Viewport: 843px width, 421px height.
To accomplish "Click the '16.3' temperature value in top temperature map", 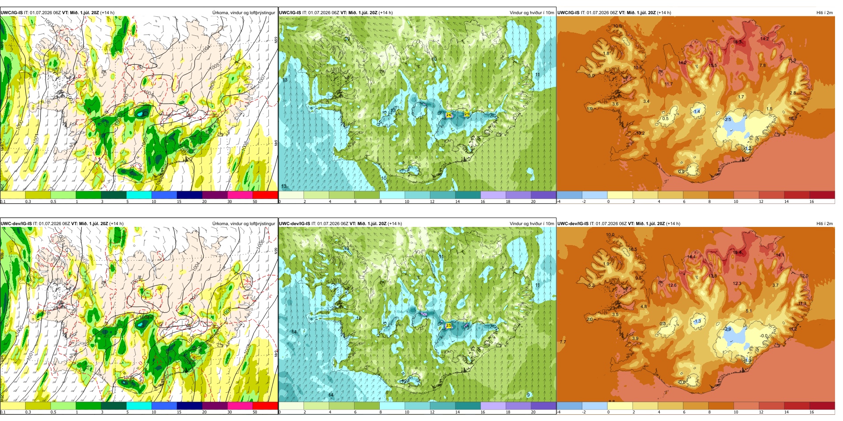I will [x=737, y=42].
